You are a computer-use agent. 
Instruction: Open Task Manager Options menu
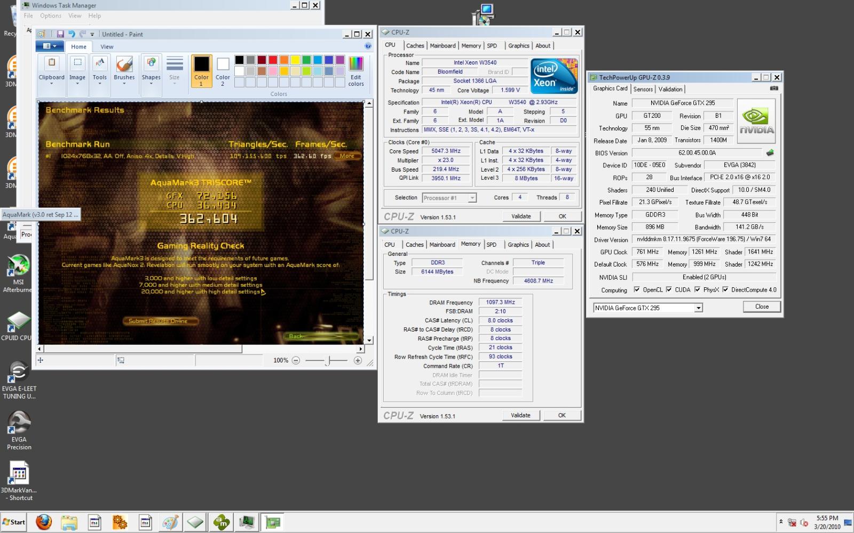click(x=51, y=16)
